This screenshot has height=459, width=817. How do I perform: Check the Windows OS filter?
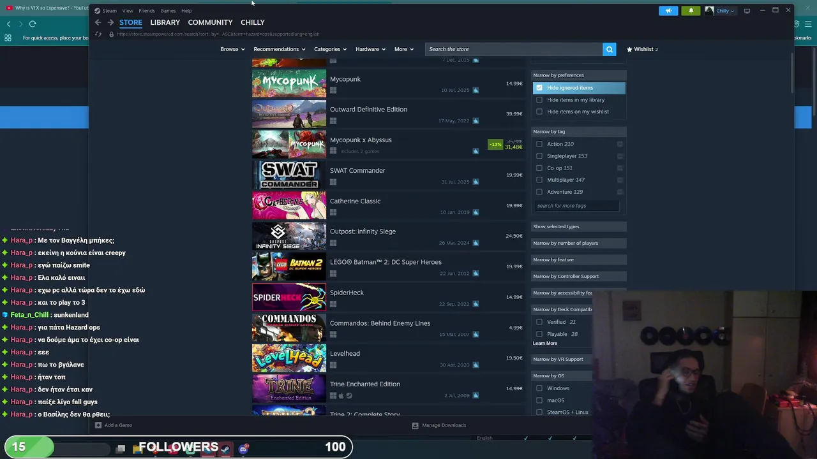click(x=539, y=388)
